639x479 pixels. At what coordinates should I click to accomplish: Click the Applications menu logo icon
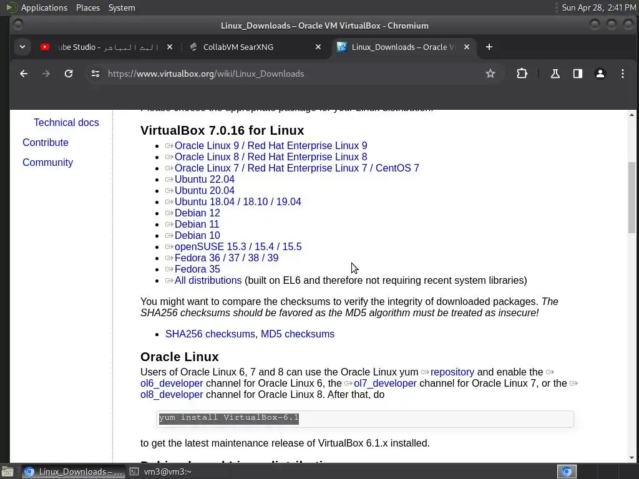(x=12, y=7)
